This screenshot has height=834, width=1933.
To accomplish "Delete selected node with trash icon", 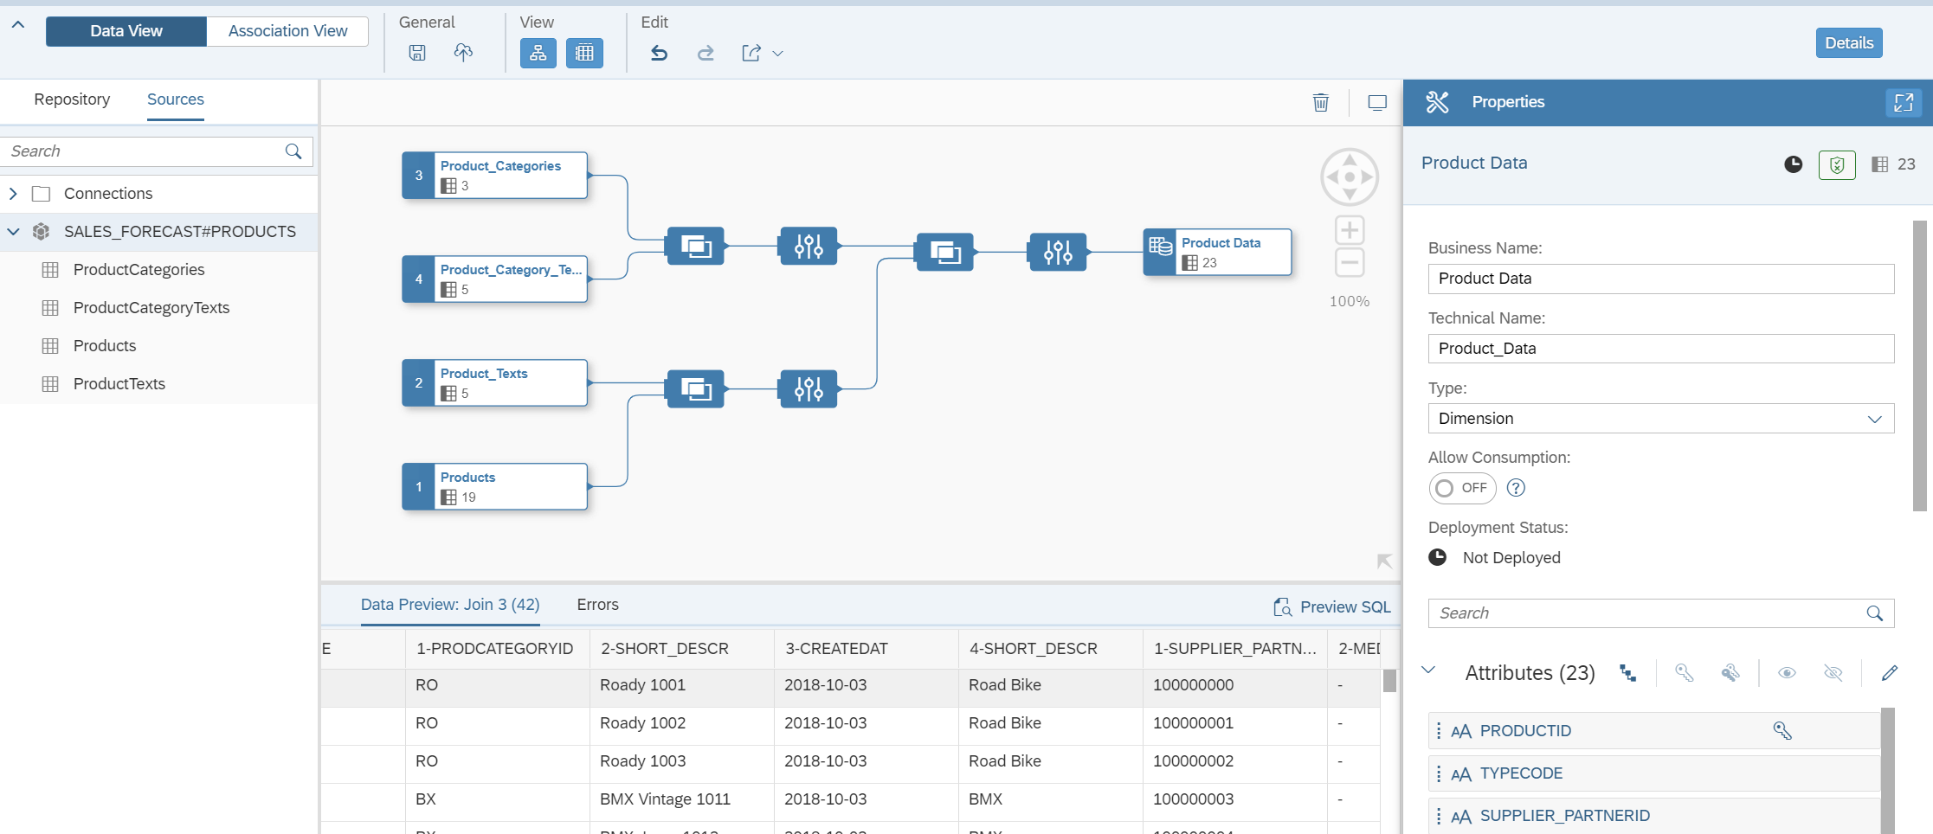I will pyautogui.click(x=1320, y=103).
